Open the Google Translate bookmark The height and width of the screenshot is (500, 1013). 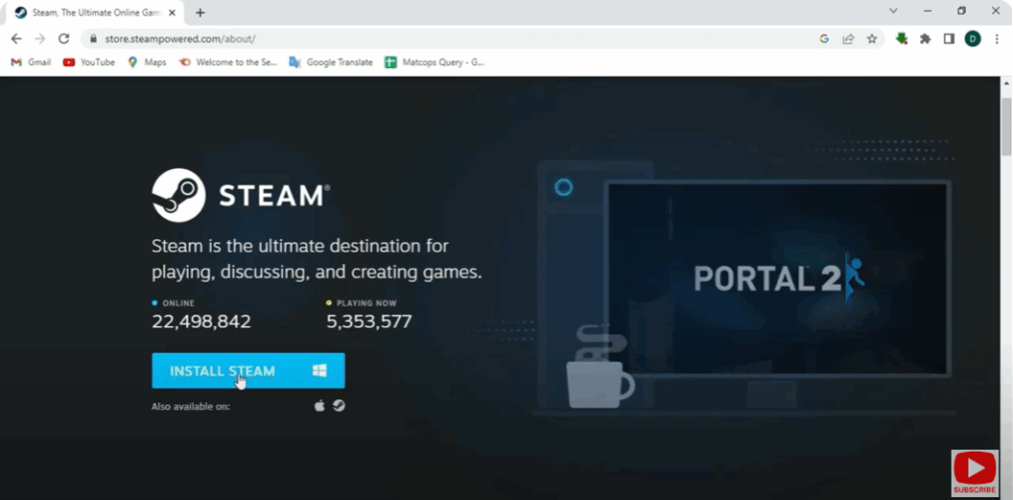[330, 62]
